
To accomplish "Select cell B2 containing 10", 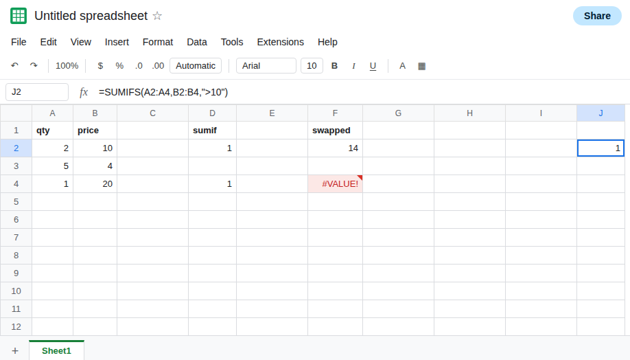I will point(95,148).
